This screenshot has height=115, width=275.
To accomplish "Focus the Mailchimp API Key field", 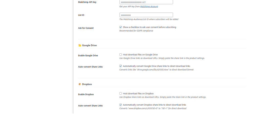I will 146,2.
